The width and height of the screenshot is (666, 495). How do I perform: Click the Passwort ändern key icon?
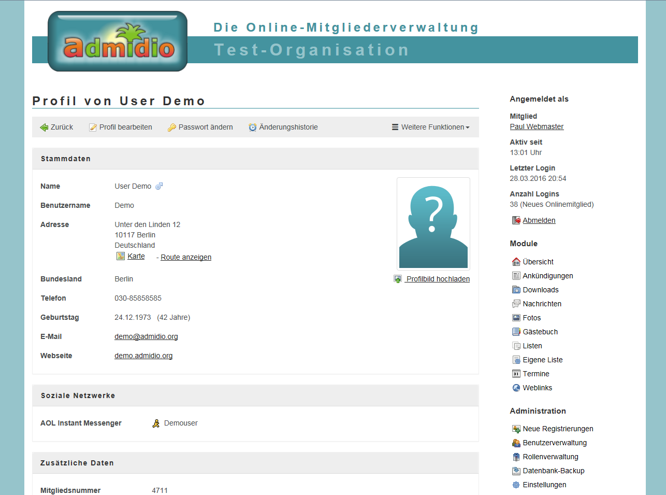coord(172,128)
